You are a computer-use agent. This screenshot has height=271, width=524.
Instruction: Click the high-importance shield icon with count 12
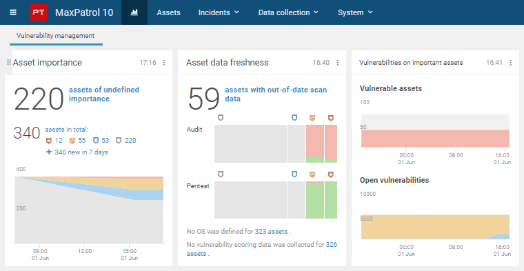(49, 141)
